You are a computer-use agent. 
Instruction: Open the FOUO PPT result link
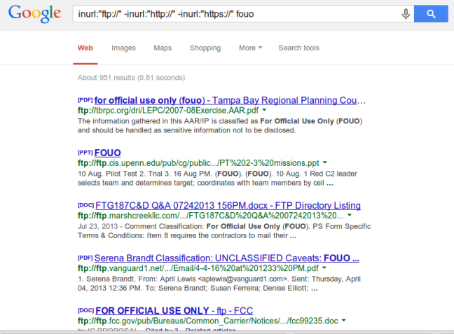[x=107, y=153]
